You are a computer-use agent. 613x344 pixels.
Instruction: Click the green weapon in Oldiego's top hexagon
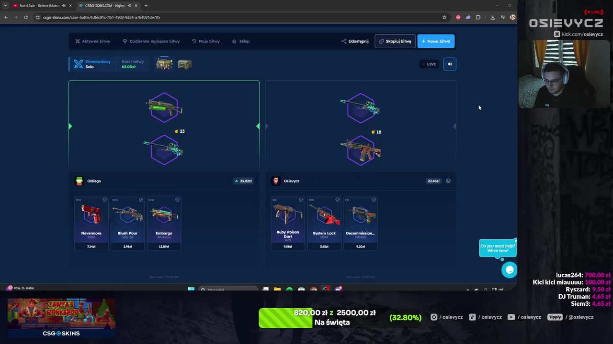click(164, 107)
